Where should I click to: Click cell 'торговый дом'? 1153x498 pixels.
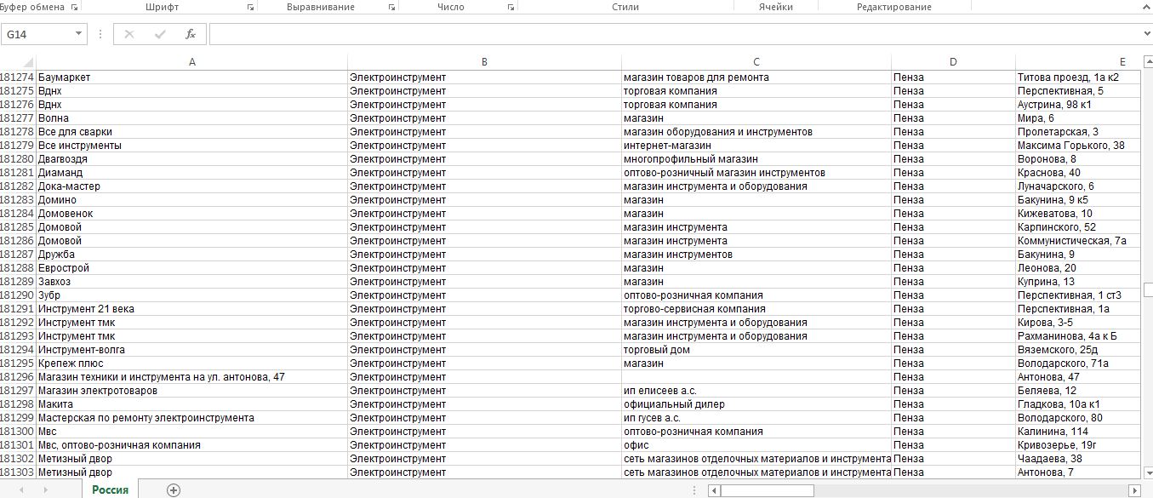click(756, 350)
